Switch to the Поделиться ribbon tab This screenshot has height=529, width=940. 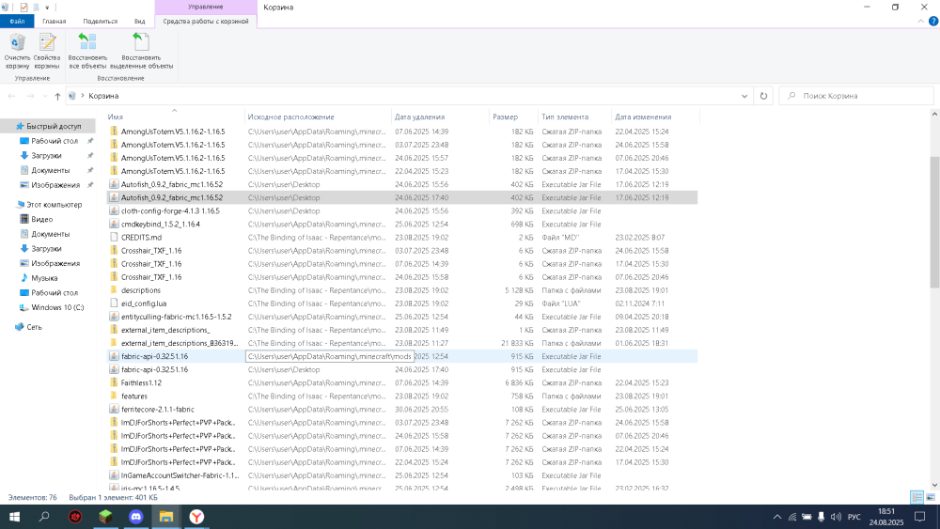101,21
